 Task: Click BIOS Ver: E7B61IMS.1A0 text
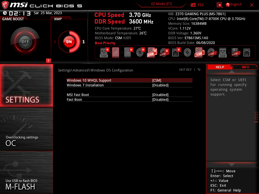[188, 38]
